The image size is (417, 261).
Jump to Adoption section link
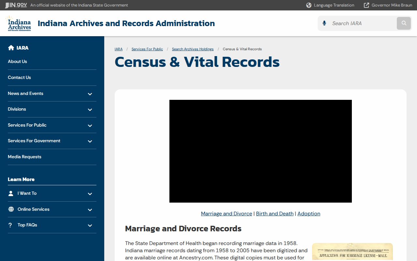click(309, 213)
